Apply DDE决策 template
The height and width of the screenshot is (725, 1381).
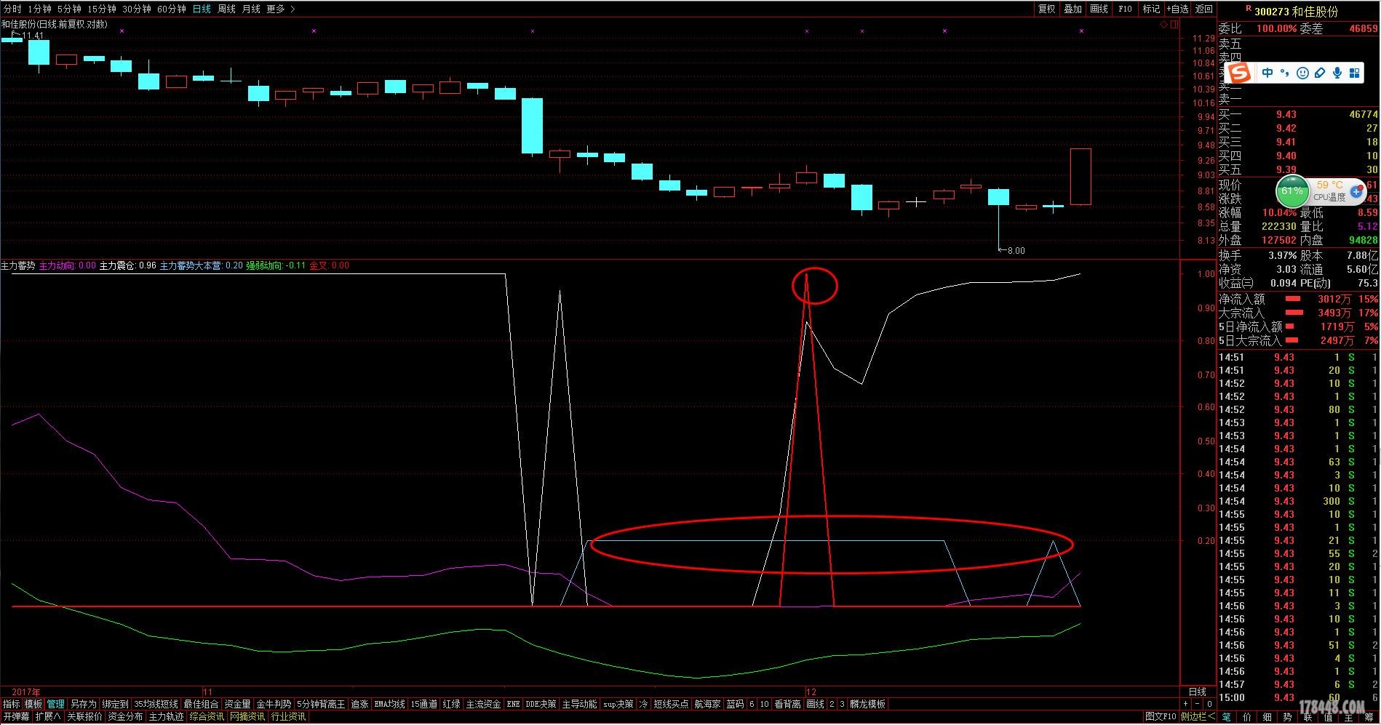point(541,704)
